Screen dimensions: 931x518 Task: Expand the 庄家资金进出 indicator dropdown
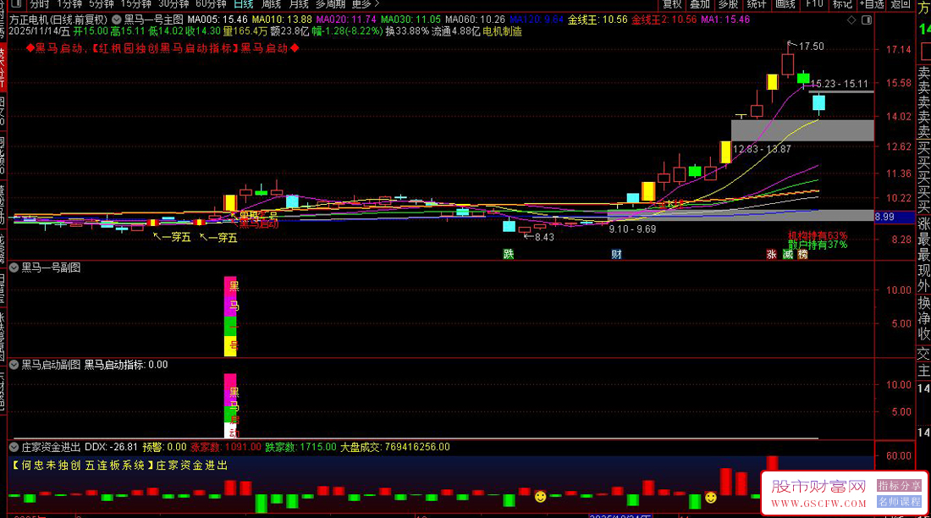pyautogui.click(x=14, y=447)
